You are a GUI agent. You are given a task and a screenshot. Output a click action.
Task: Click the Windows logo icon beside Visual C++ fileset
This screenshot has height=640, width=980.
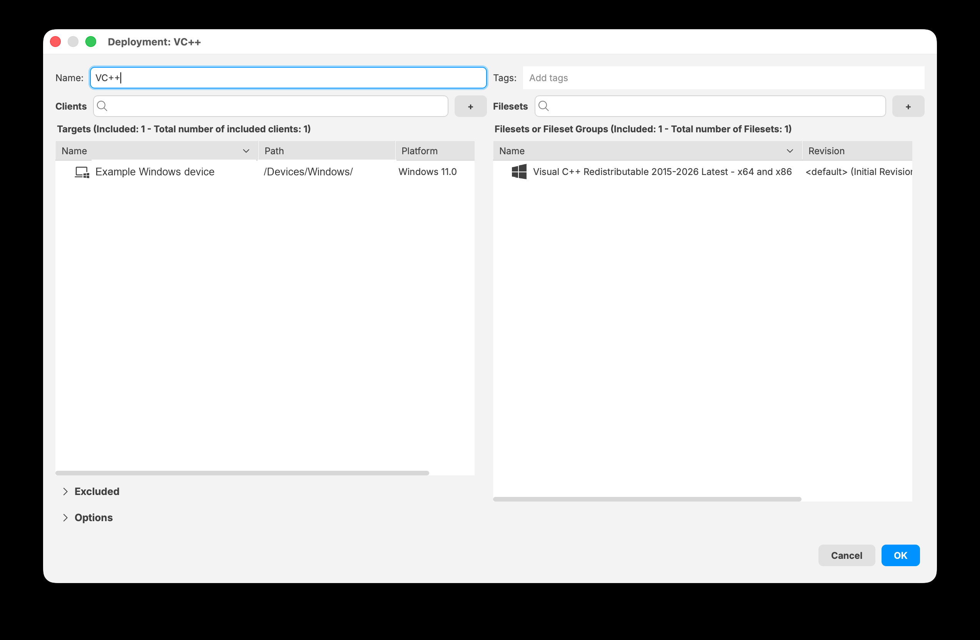(x=518, y=172)
